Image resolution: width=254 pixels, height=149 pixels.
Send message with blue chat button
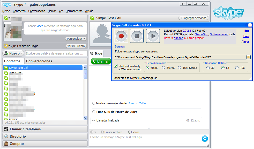205,139
